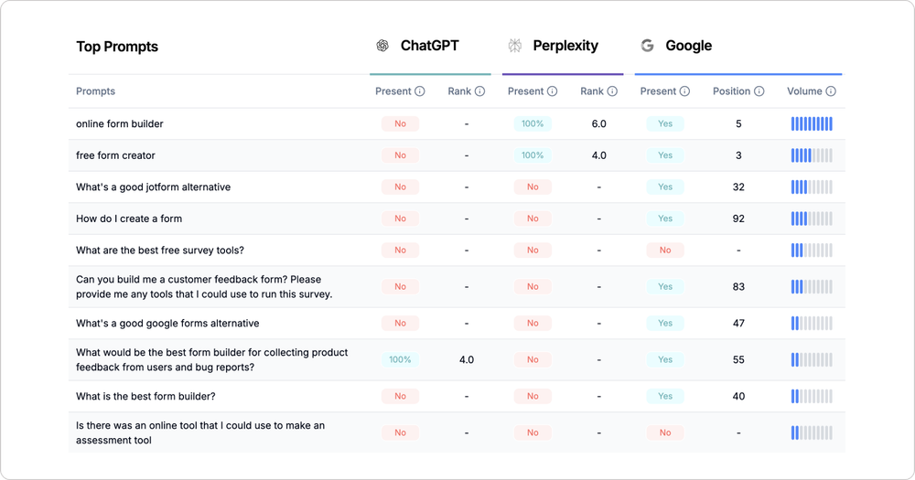Click volume bar for 'online form builder'

coord(812,123)
